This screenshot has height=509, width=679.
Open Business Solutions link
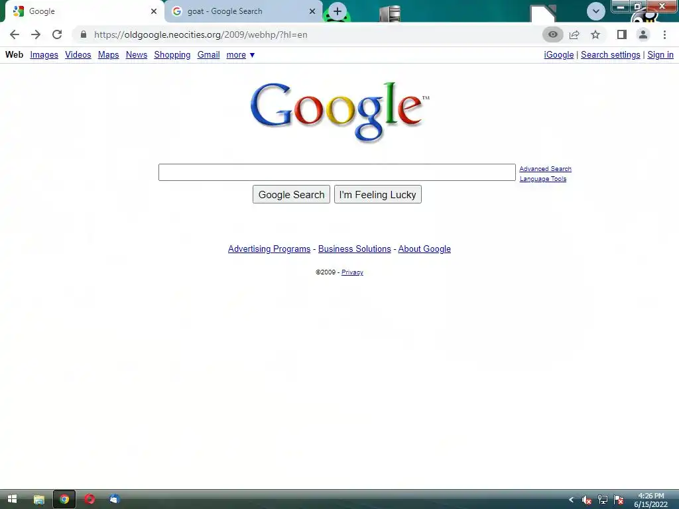[355, 249]
